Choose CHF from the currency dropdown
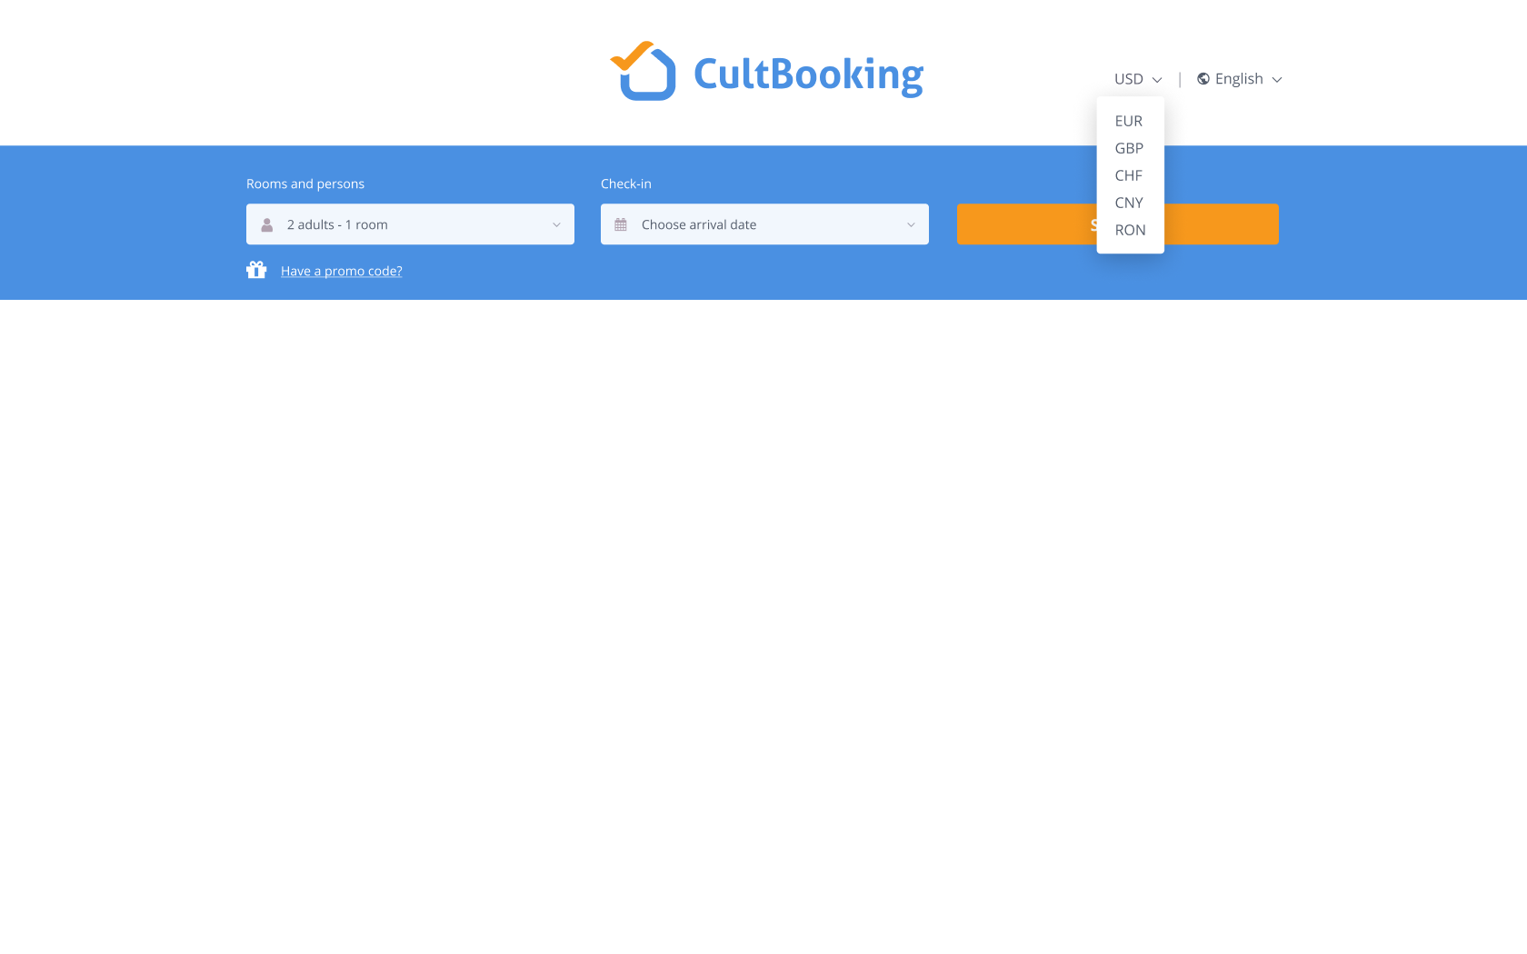The width and height of the screenshot is (1527, 954). [1129, 175]
